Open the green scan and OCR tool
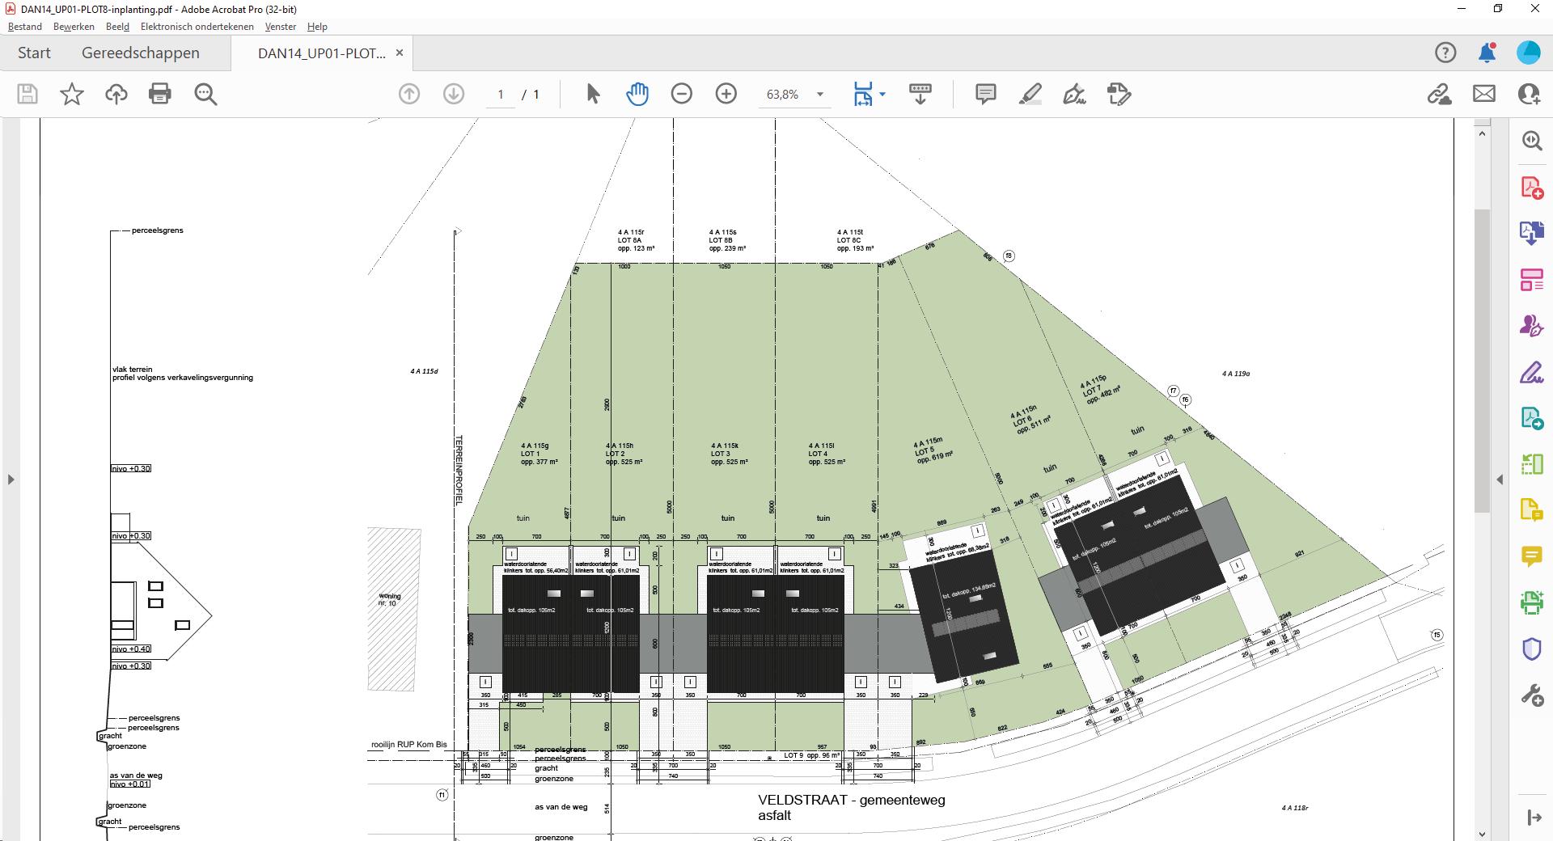 1531,602
